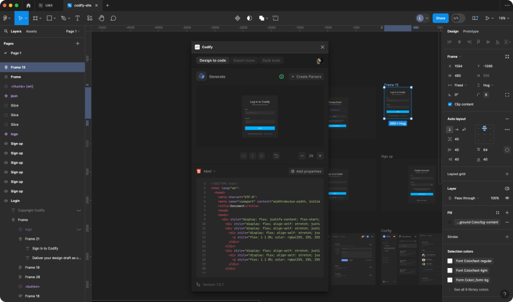Select vertical auto layout direction
The image size is (513, 302).
click(449, 130)
